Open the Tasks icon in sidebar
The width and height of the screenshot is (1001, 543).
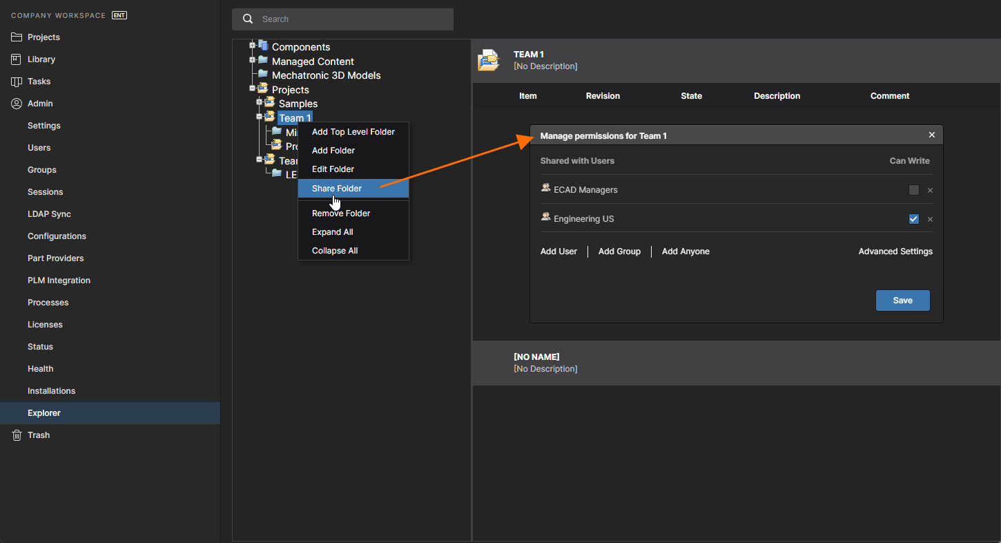pyautogui.click(x=17, y=82)
